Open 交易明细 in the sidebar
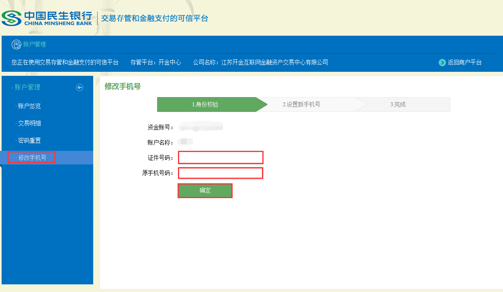503x292 pixels. [x=29, y=124]
